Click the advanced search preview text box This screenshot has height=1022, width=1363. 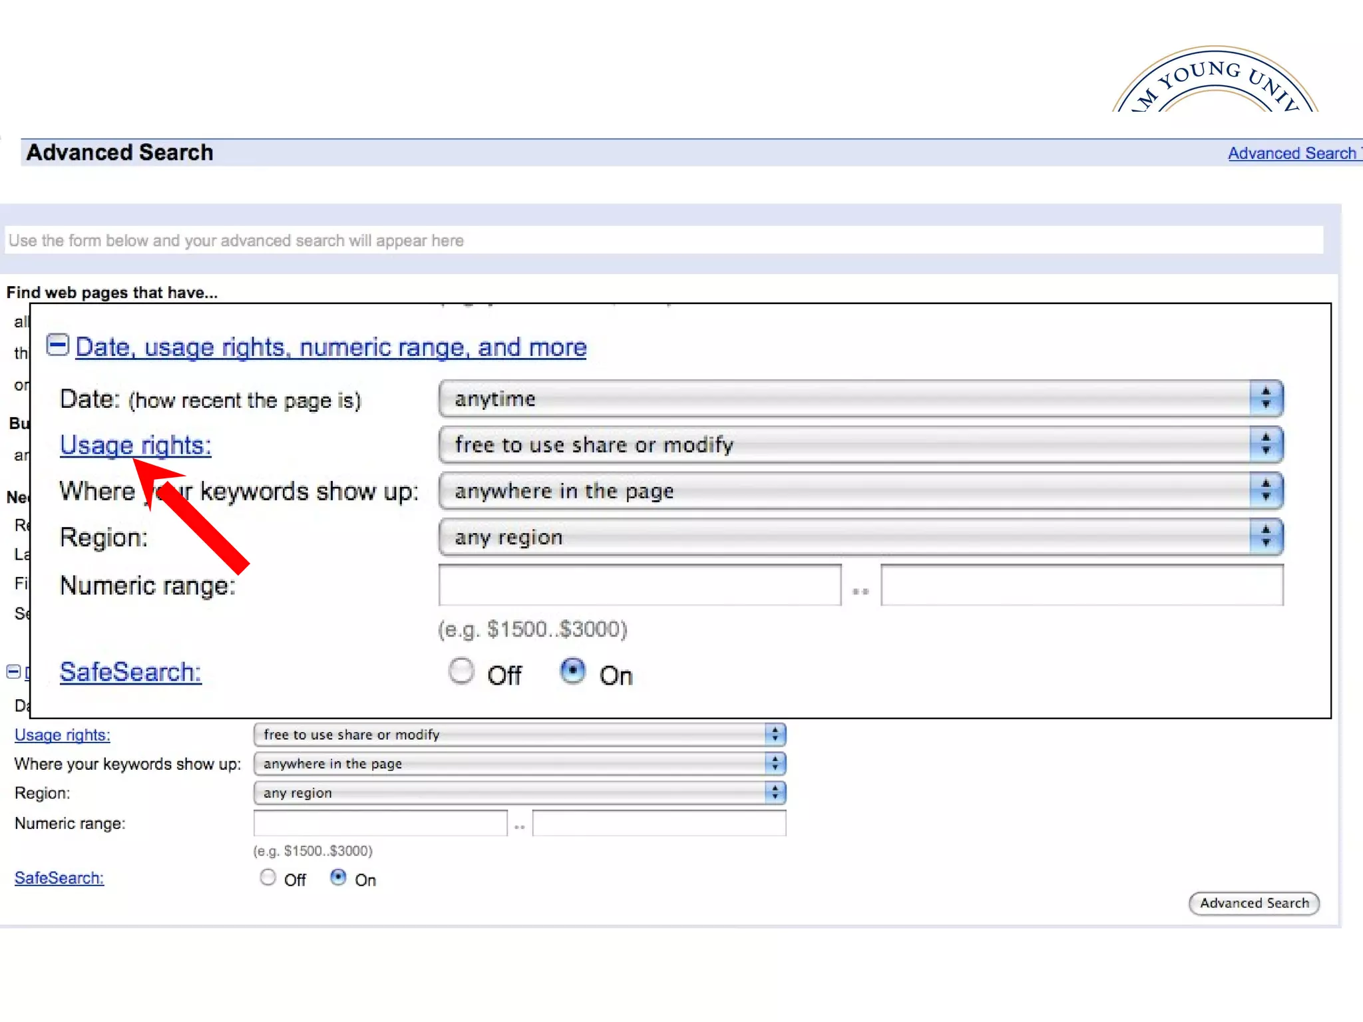664,240
